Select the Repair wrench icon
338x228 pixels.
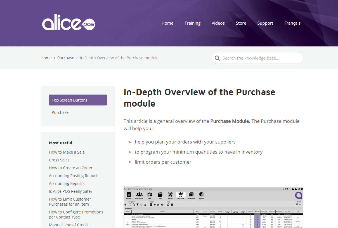click(170, 194)
